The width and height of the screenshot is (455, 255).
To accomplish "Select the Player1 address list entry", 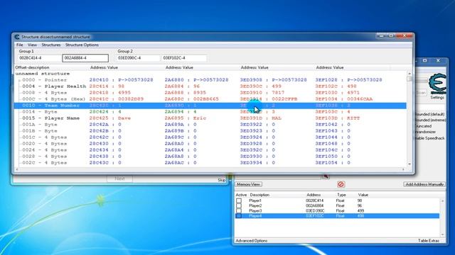I will 337,200.
